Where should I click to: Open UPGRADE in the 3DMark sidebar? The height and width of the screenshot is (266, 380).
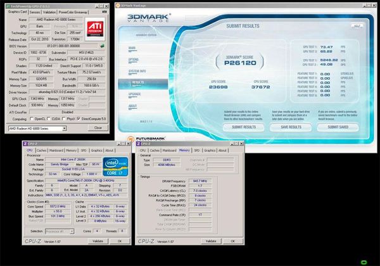click(x=135, y=95)
